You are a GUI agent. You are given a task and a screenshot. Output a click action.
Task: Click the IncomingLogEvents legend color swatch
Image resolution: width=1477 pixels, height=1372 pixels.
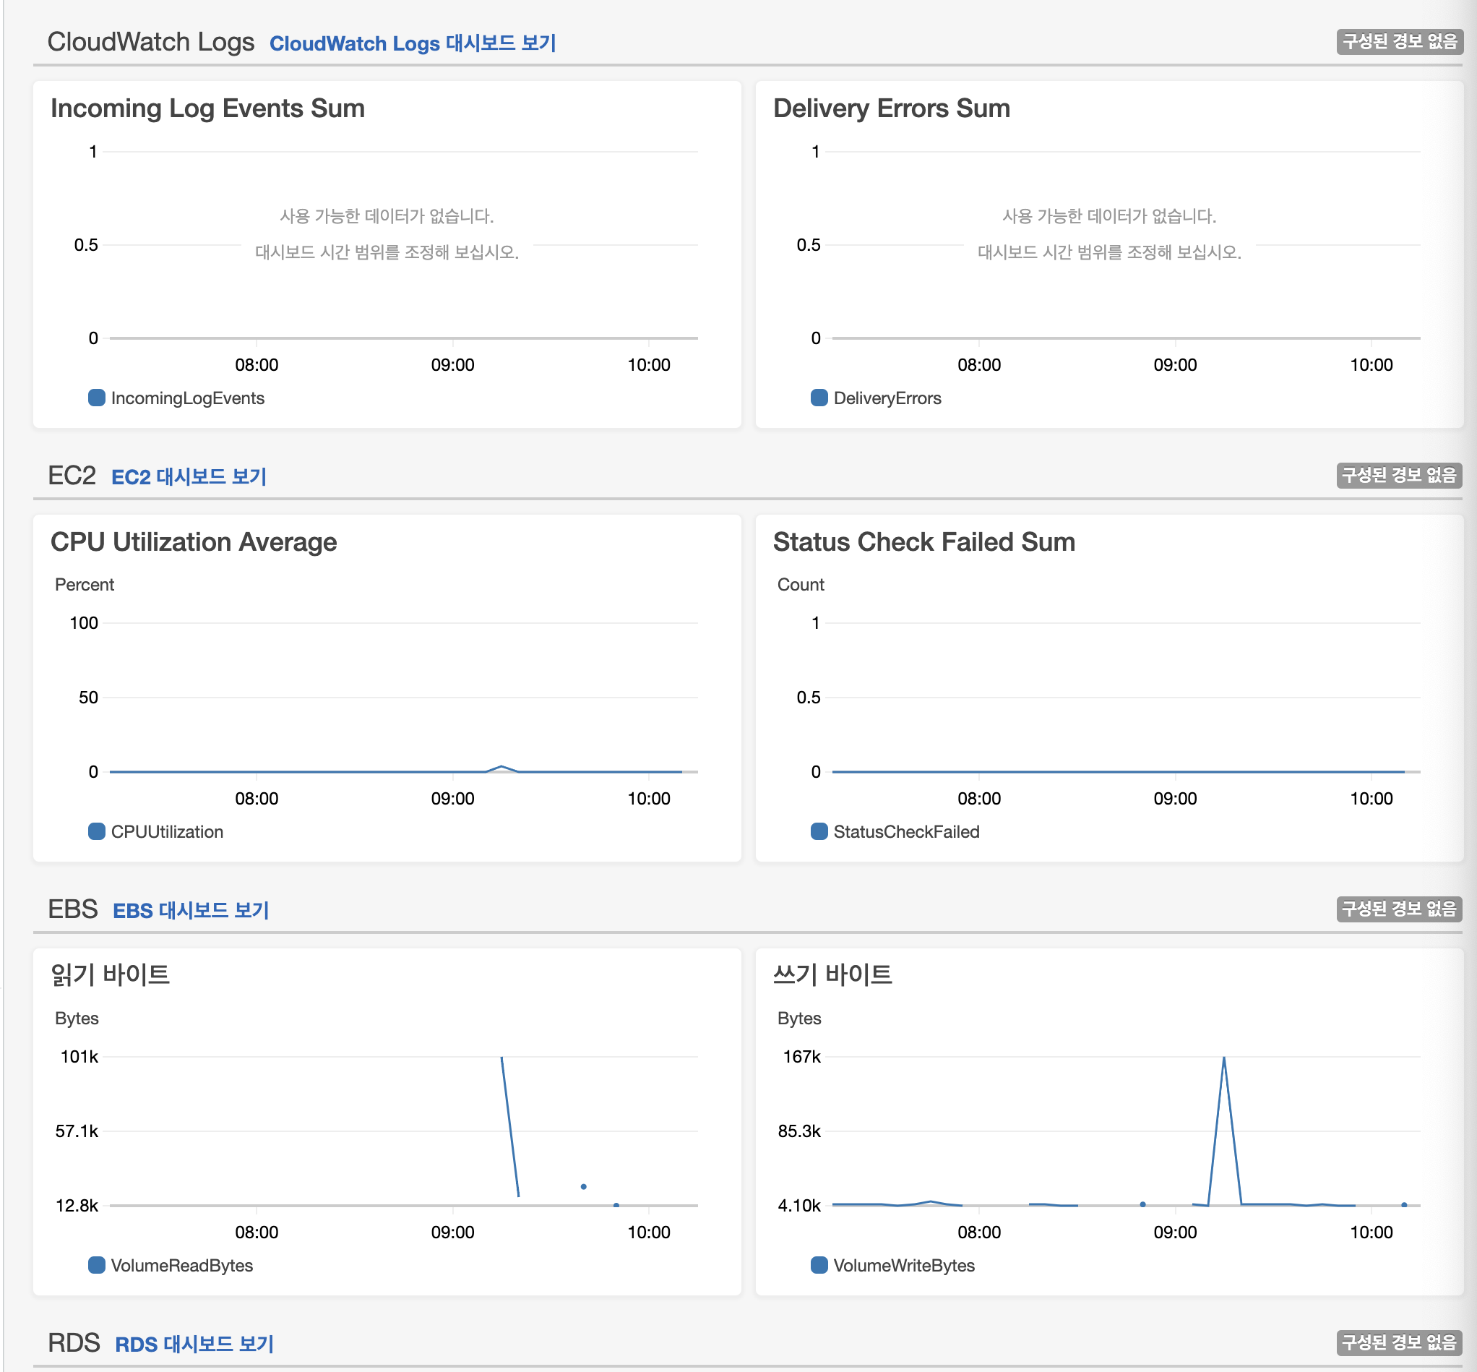97,398
